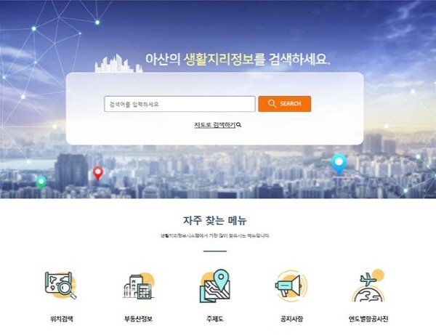Click the red map pin marker
436x335 pixels.
click(x=98, y=173)
